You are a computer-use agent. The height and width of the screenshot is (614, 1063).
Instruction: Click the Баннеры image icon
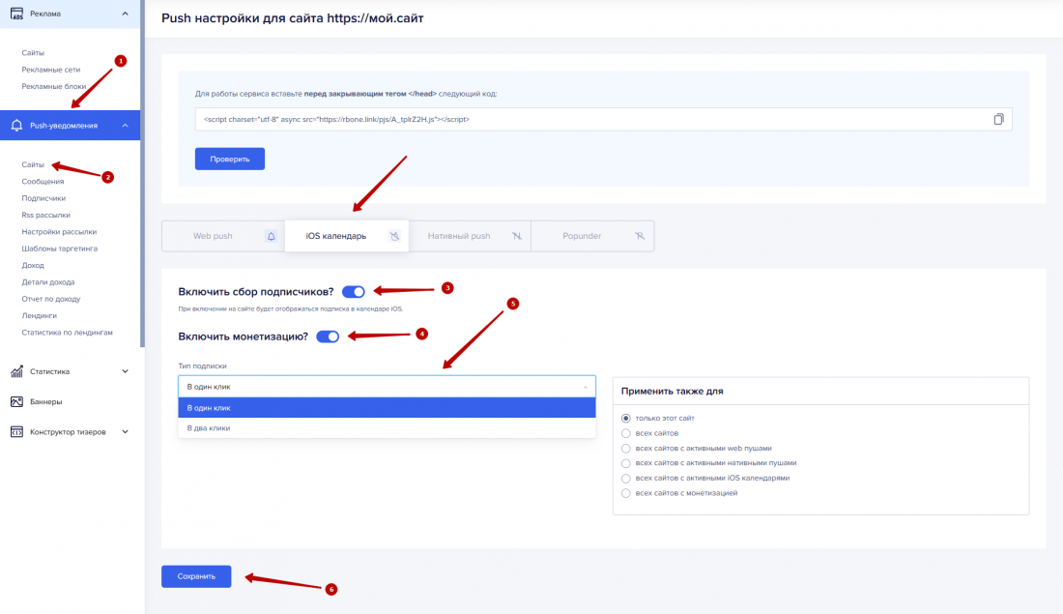pyautogui.click(x=17, y=401)
